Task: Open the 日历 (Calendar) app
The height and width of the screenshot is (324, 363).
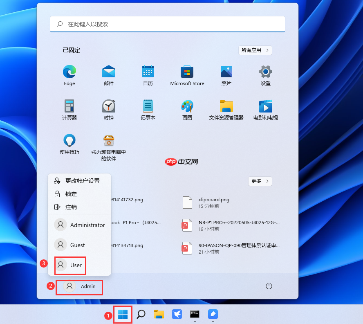Action: click(148, 75)
